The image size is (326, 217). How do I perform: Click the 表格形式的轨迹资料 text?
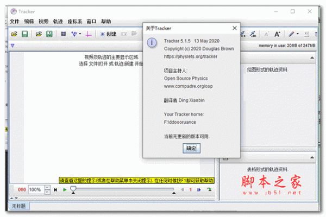(x=268, y=170)
